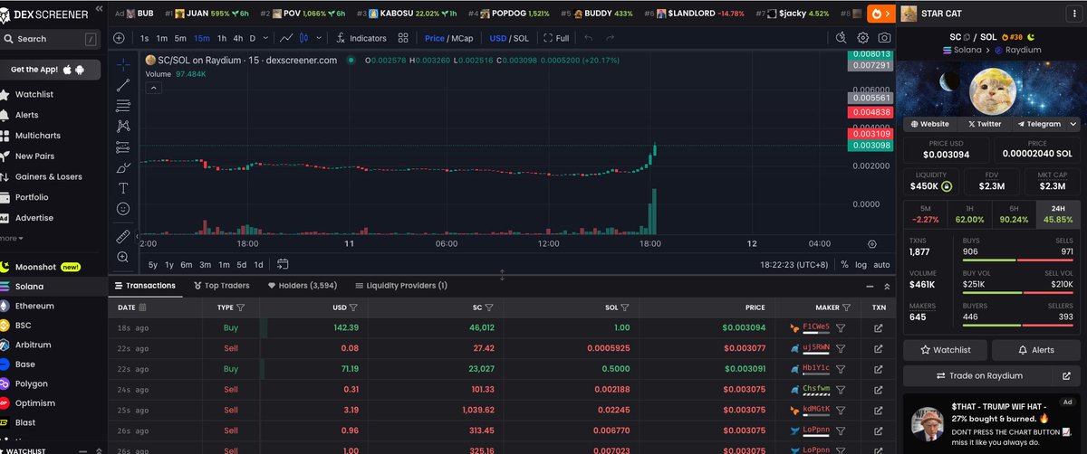
Task: Open Liquidity Providers tab
Action: coord(401,285)
